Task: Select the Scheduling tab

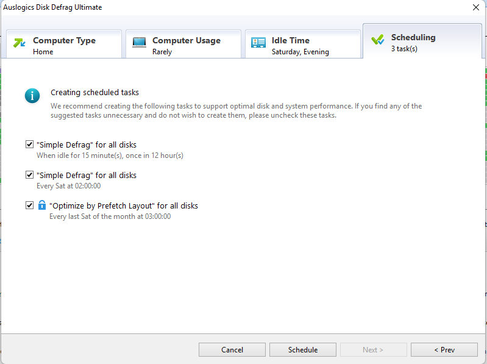Action: (x=422, y=41)
